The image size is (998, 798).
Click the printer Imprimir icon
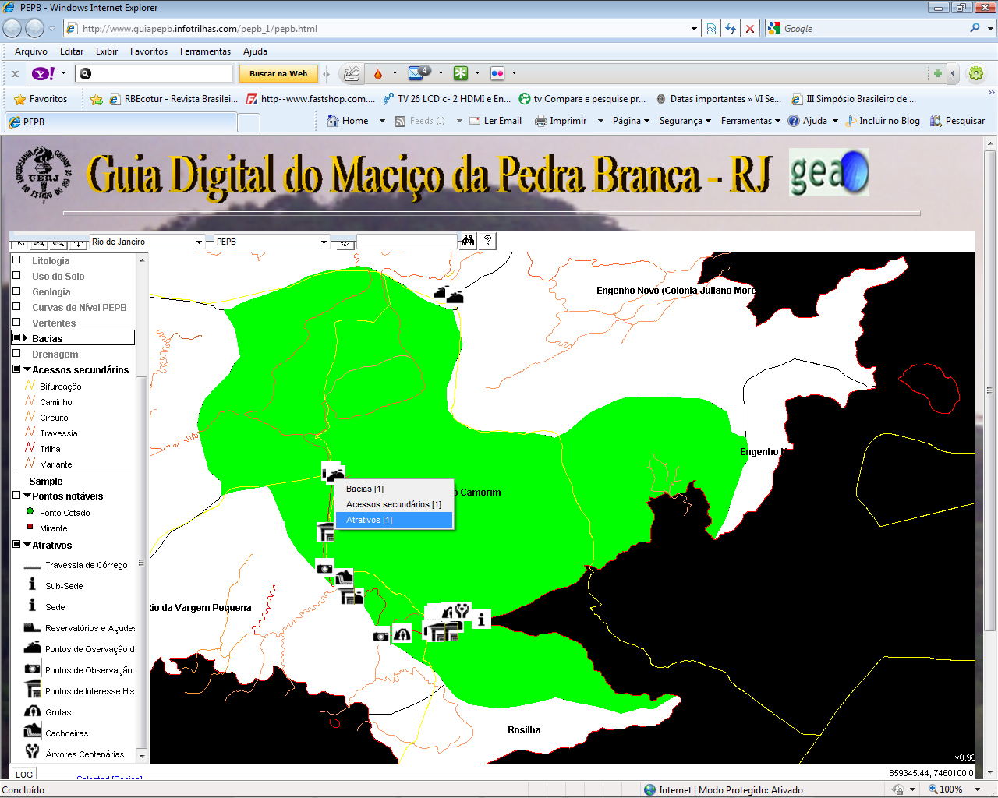[540, 121]
